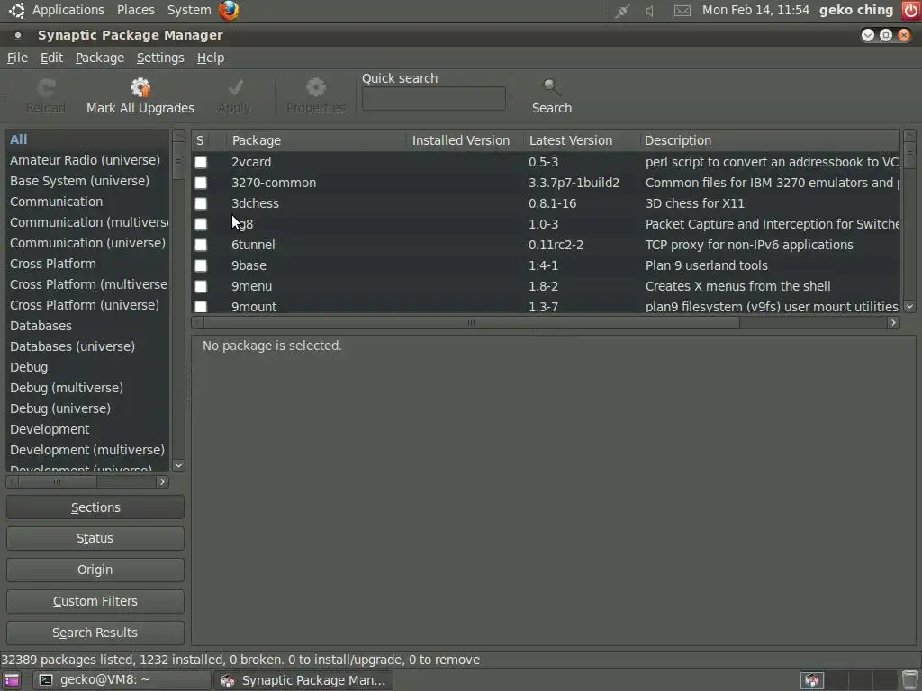Focus the Quick search input field

coord(433,99)
